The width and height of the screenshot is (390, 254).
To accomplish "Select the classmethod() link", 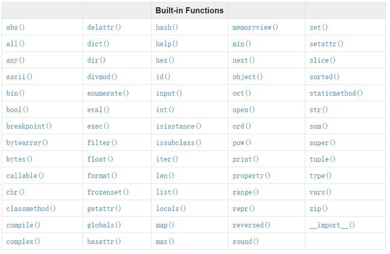I will coord(31,208).
